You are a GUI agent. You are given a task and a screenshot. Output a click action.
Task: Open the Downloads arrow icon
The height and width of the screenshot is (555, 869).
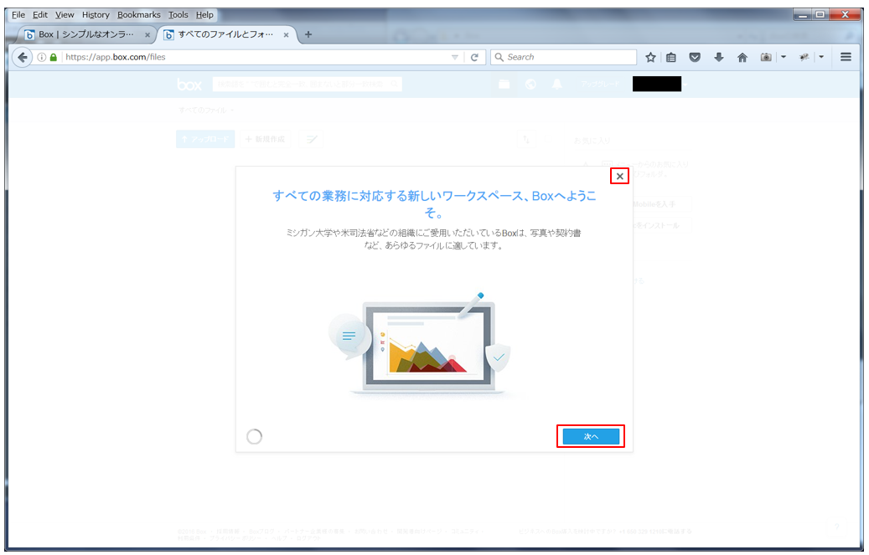(719, 57)
